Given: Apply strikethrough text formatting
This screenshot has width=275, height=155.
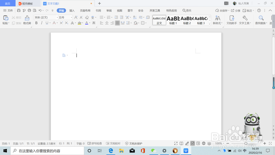Looking at the screenshot, I should coord(54,23).
